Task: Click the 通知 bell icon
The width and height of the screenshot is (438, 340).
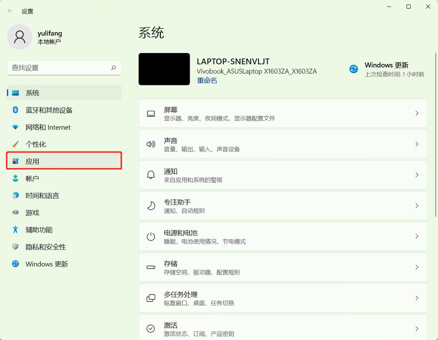Action: pyautogui.click(x=151, y=174)
